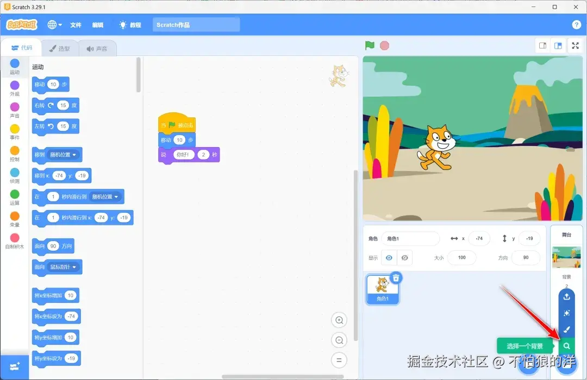Screen dimensions: 587x380
Task: Enter full screen stage mode
Action: pyautogui.click(x=575, y=46)
